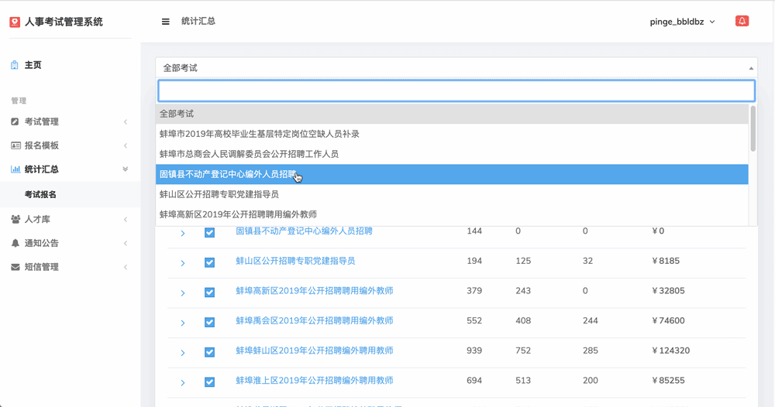
Task: Expand the 通知公告 sidebar menu
Action: click(x=69, y=243)
